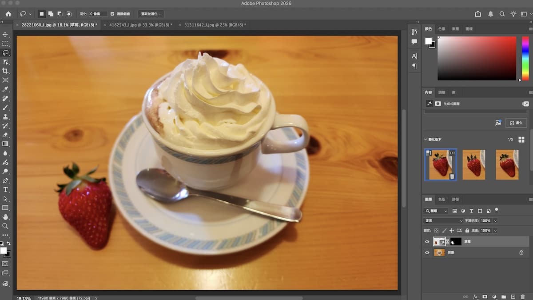Screen dimensions: 533x300
Task: Select the Type tool
Action: click(x=5, y=190)
